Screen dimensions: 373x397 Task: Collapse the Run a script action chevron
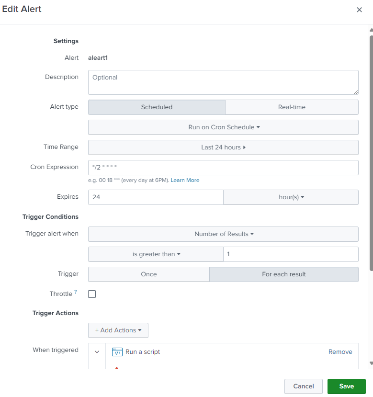click(x=97, y=352)
